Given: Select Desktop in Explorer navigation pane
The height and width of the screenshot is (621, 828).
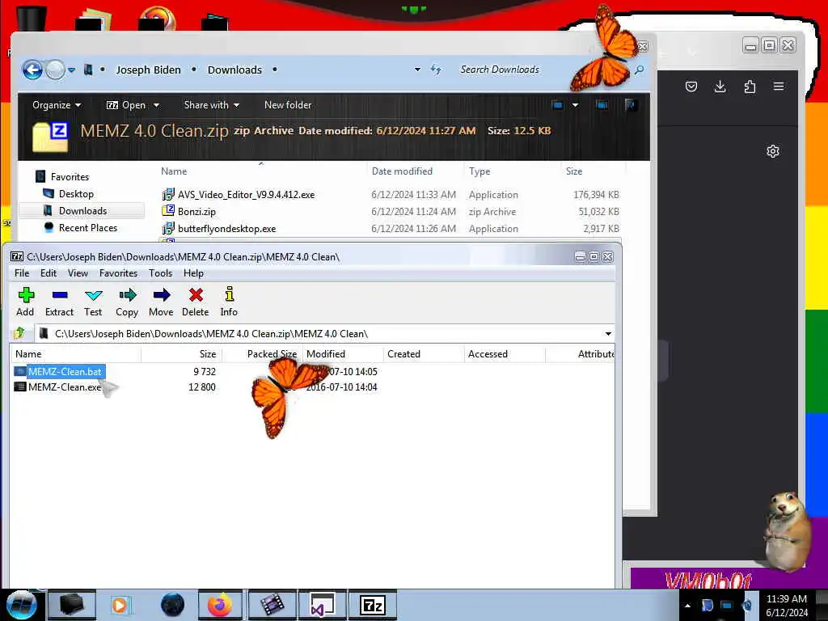Looking at the screenshot, I should click(x=76, y=194).
